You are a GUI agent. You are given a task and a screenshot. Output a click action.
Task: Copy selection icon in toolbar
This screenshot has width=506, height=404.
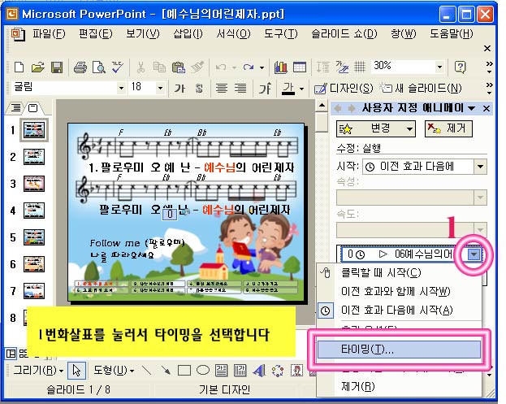point(159,67)
